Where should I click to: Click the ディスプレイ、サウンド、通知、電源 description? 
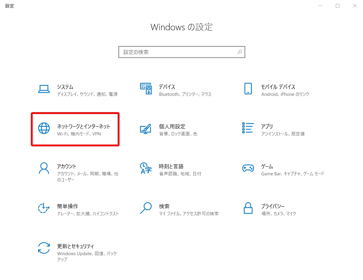pos(87,94)
